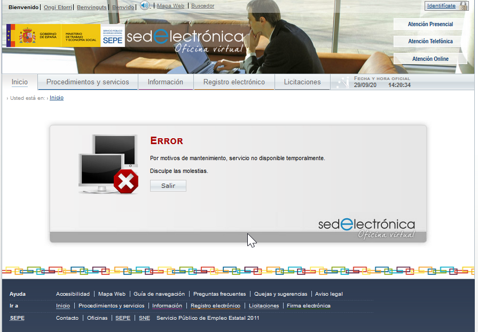Open Quejas y sugerencias link
Image resolution: width=478 pixels, height=332 pixels.
pyautogui.click(x=281, y=294)
